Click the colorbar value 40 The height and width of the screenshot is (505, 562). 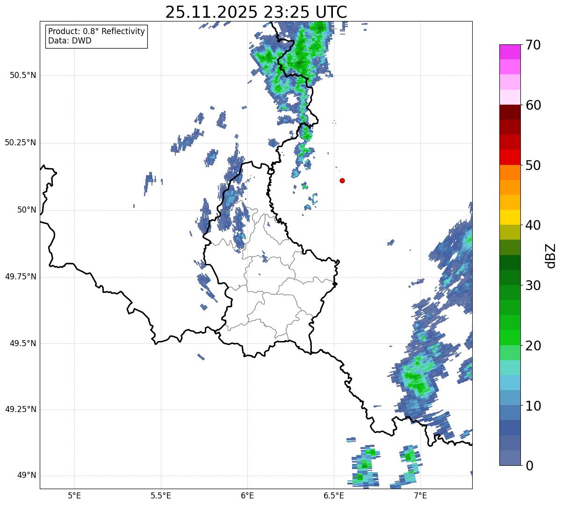(533, 225)
